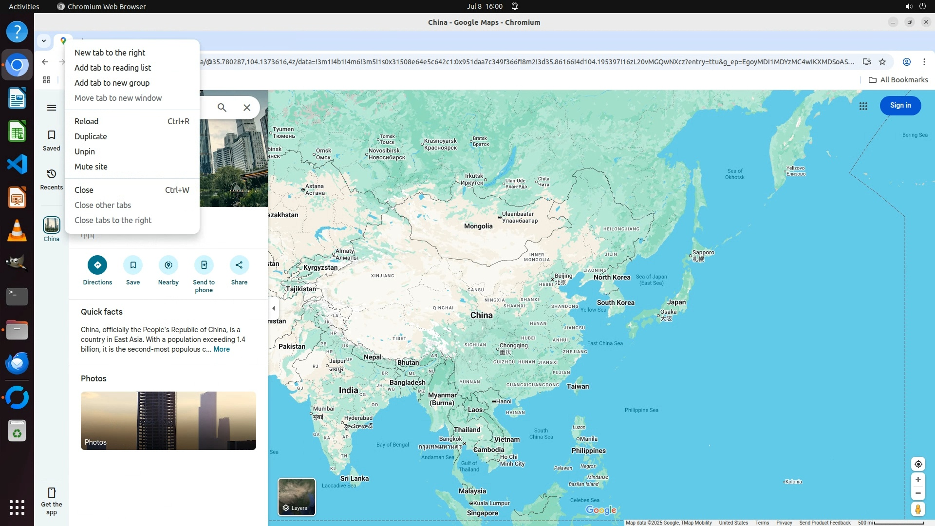The width and height of the screenshot is (935, 526).
Task: Open the Maps hamburger menu
Action: [52, 108]
